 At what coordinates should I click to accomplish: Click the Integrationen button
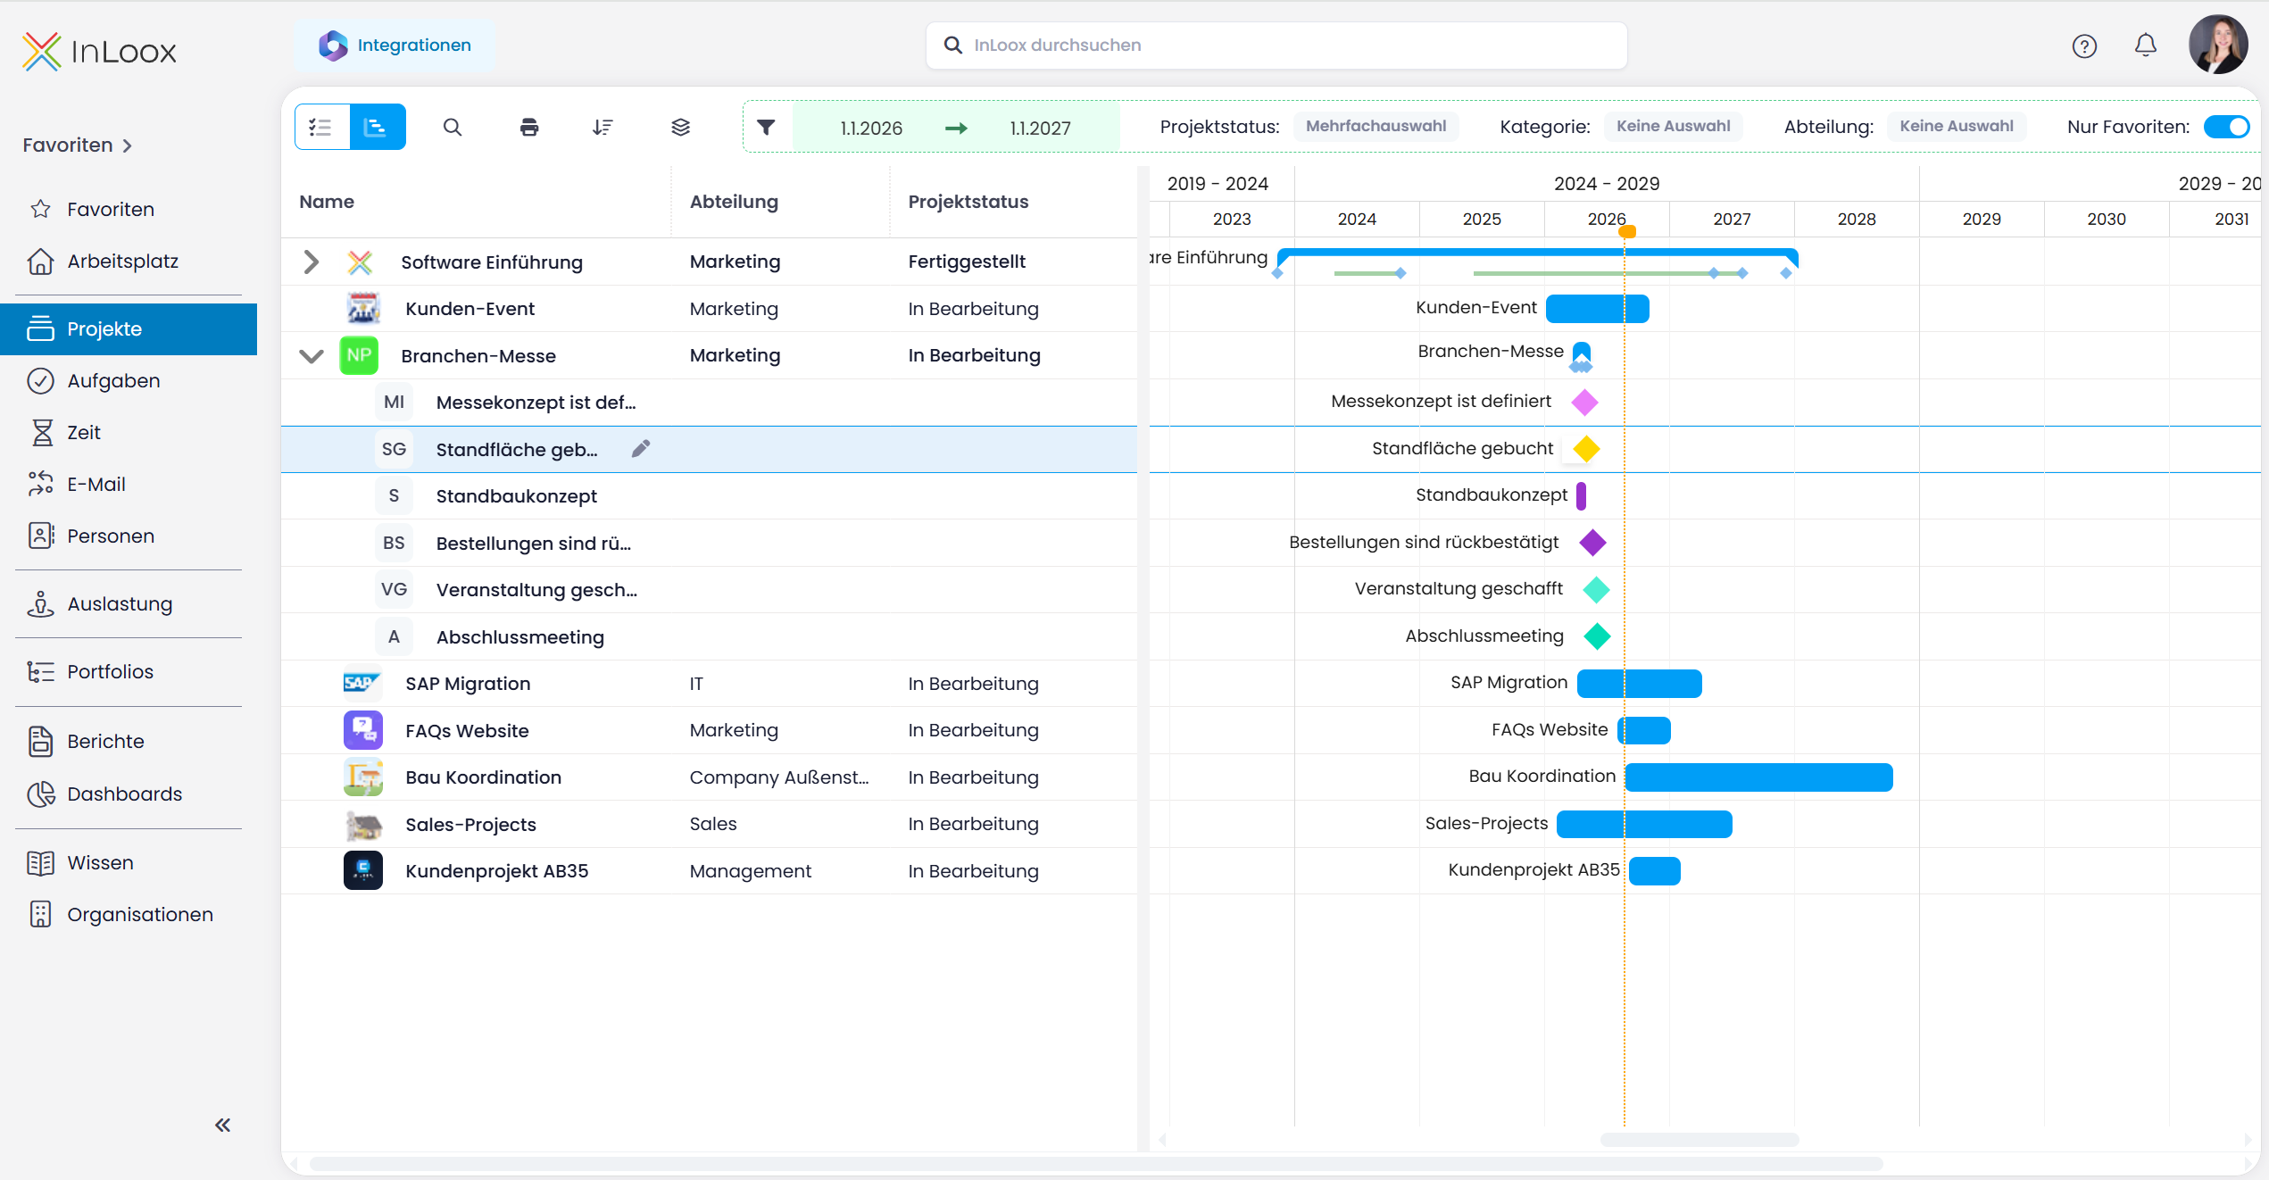pyautogui.click(x=395, y=46)
